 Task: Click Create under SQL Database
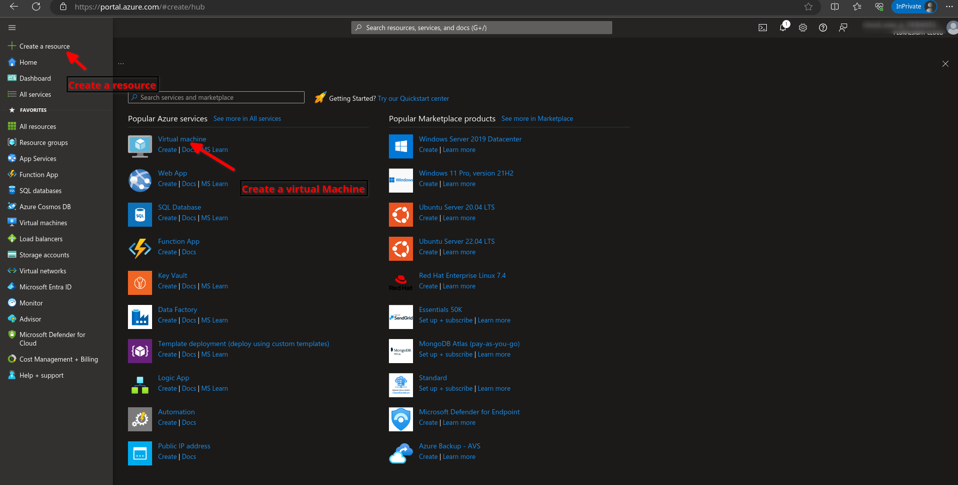click(167, 218)
